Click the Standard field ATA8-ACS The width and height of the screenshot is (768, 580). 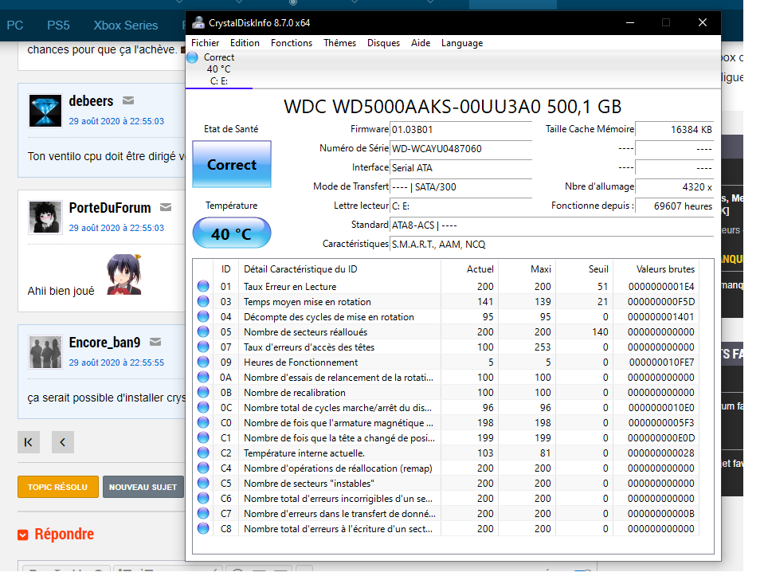pyautogui.click(x=551, y=225)
